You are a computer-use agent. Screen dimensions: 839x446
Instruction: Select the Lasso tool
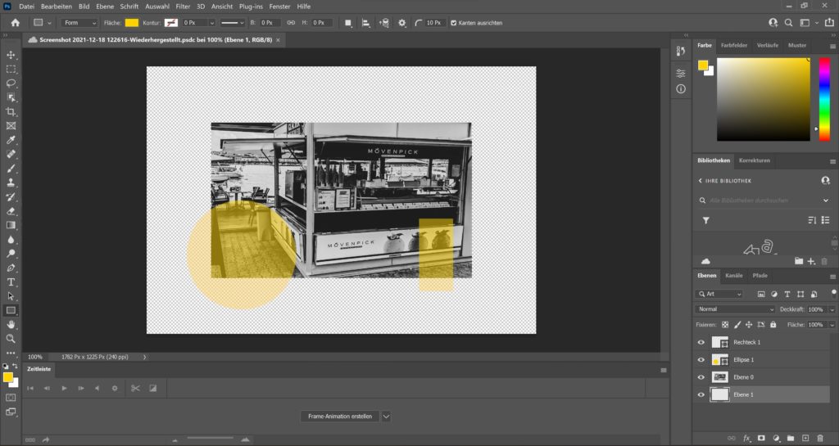11,83
